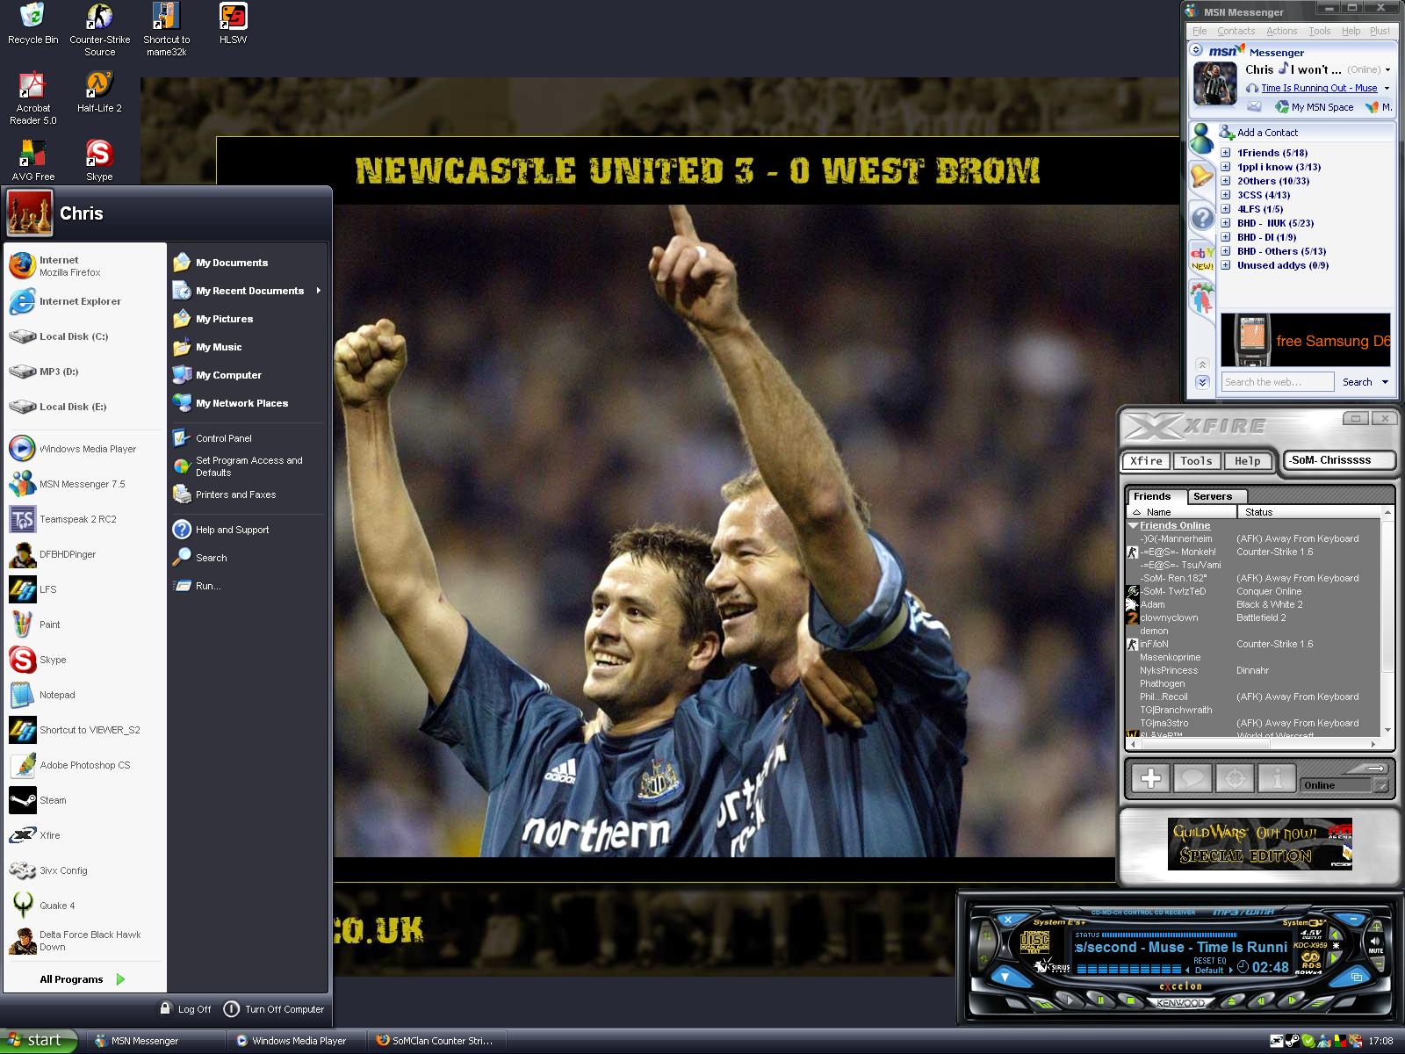Mute audio on the Kenwood player
Screen dimensions: 1405x1054
(x=1375, y=944)
